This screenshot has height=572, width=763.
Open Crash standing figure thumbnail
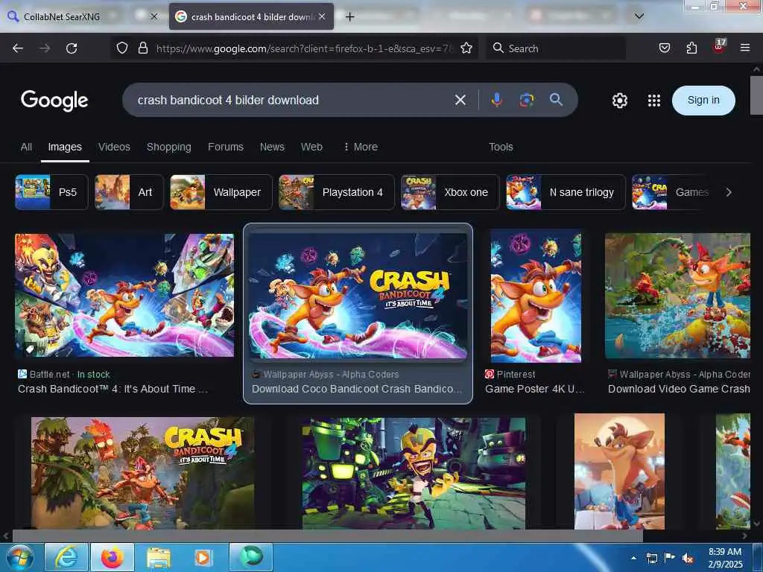tap(619, 471)
